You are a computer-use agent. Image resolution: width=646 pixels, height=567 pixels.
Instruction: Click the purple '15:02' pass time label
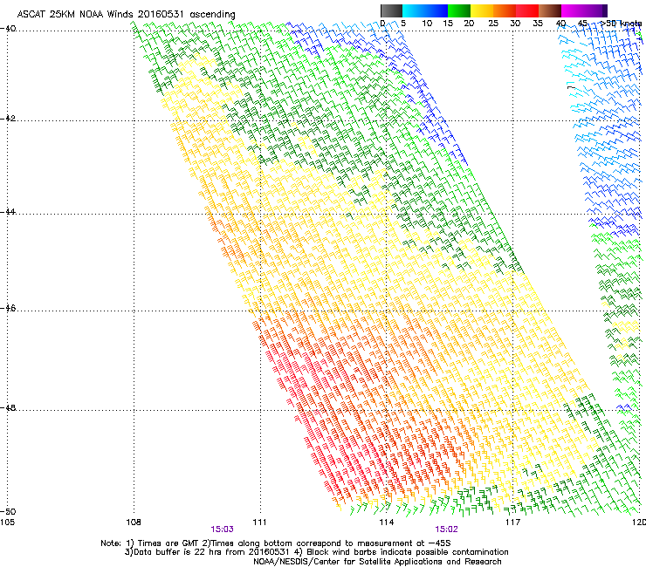[446, 529]
